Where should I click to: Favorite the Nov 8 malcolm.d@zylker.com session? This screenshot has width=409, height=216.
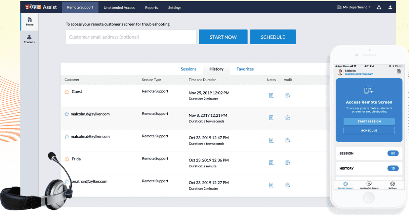click(67, 114)
